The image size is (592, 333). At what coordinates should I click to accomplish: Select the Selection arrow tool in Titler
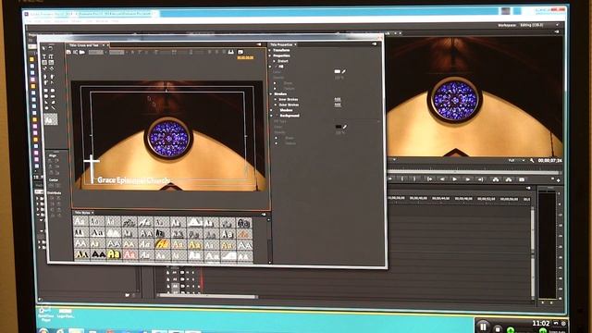coord(43,48)
